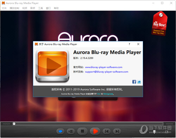The image size is (176, 138).
Task: Click the middle of the playback progress bar
Action: coord(88,124)
